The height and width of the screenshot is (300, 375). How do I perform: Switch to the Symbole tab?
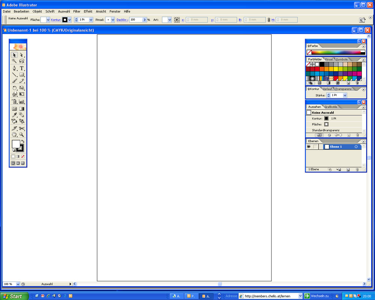341,59
